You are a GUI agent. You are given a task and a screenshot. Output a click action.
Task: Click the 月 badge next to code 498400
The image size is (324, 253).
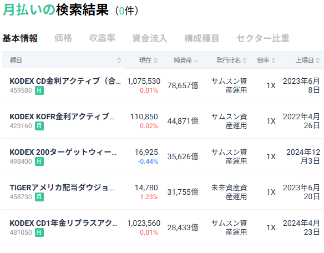pos(39,161)
